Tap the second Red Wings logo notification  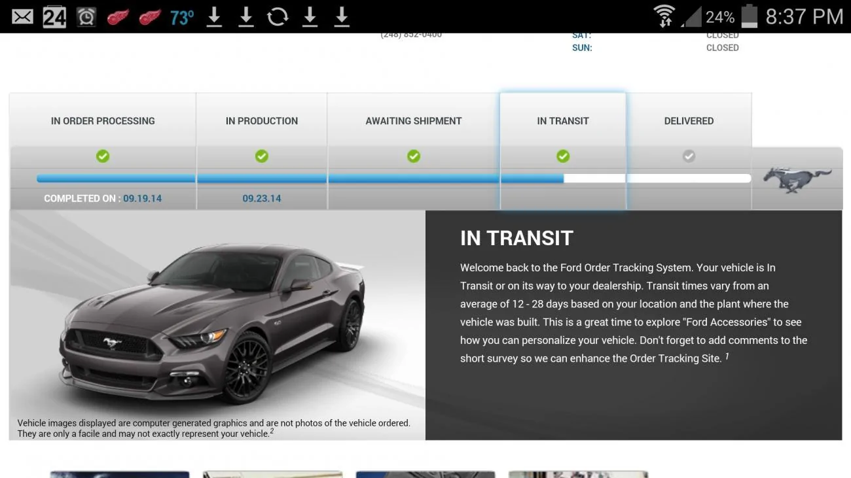[x=150, y=16]
